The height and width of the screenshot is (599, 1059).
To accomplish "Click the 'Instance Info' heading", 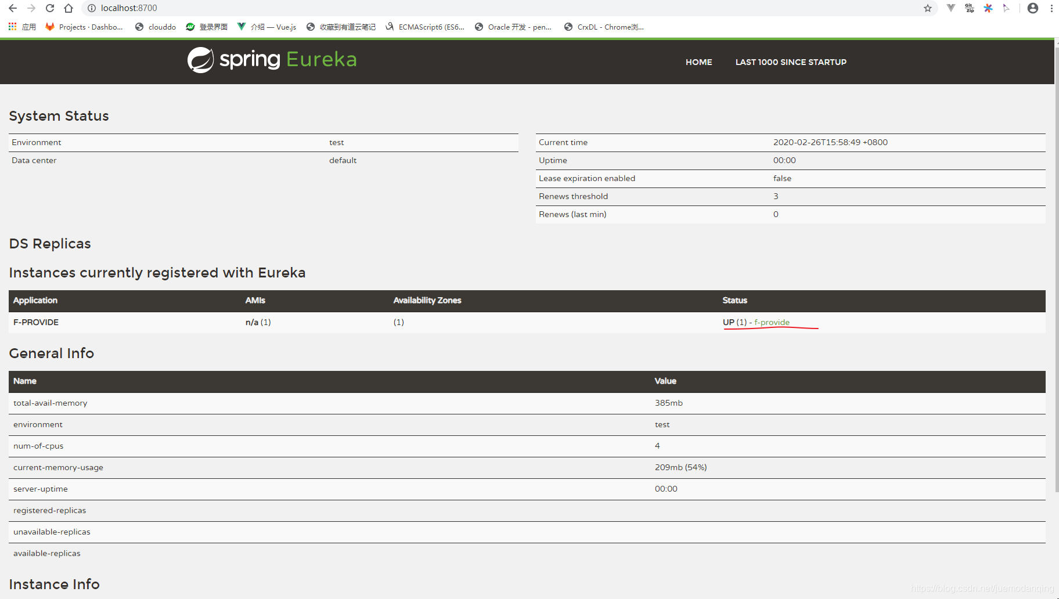I will [54, 584].
